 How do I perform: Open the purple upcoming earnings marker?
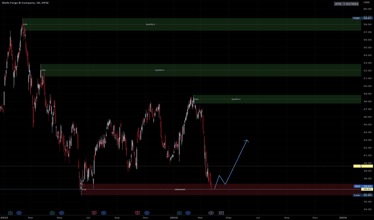[x=221, y=213]
